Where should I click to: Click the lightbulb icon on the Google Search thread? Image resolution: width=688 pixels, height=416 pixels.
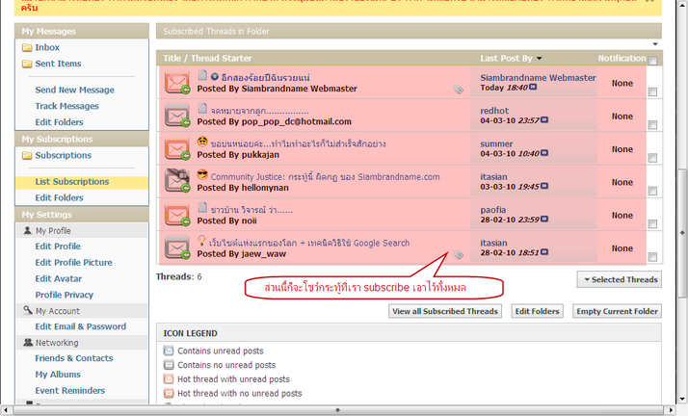point(202,241)
